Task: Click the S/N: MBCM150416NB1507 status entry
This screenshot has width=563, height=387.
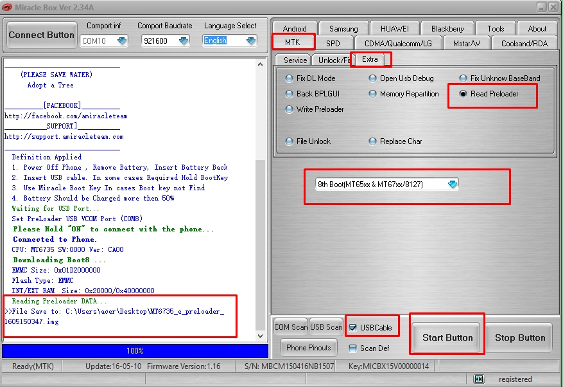Action: tap(289, 366)
